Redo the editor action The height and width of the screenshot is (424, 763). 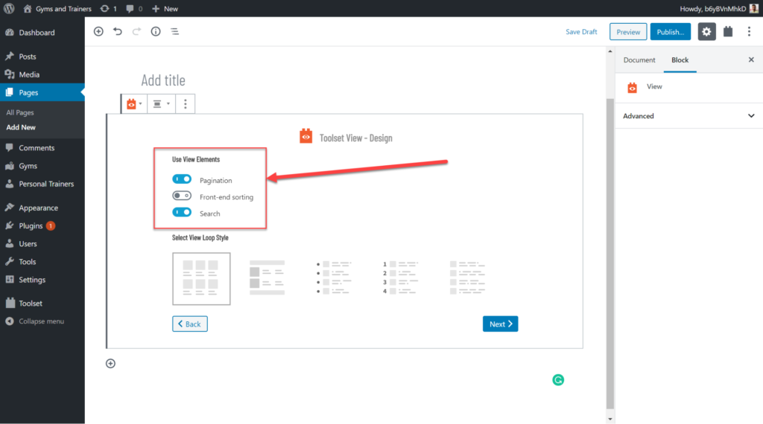tap(137, 31)
